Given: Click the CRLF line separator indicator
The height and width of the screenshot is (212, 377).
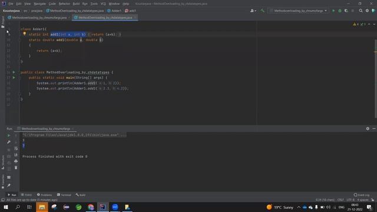Looking at the screenshot, I should click(x=340, y=200).
